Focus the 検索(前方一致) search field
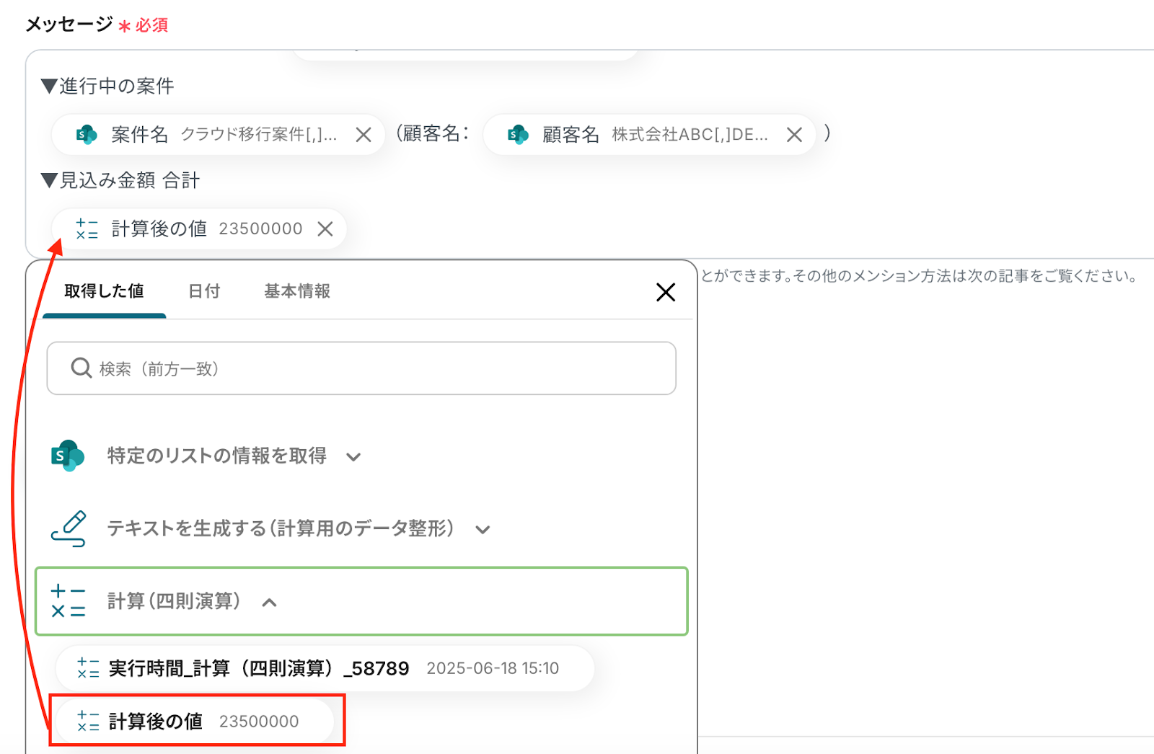Viewport: 1154px width, 754px height. [375, 368]
